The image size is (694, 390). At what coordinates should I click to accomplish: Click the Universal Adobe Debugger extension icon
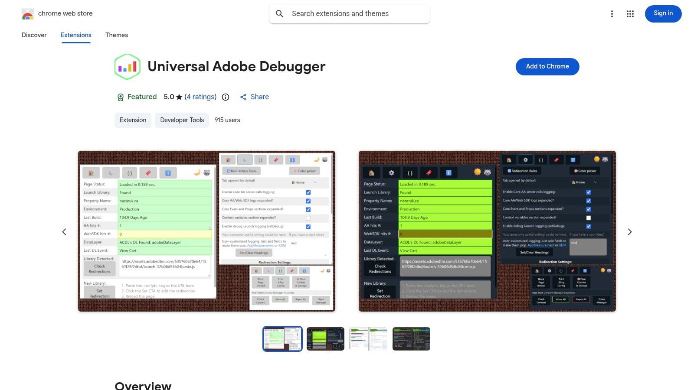(127, 67)
